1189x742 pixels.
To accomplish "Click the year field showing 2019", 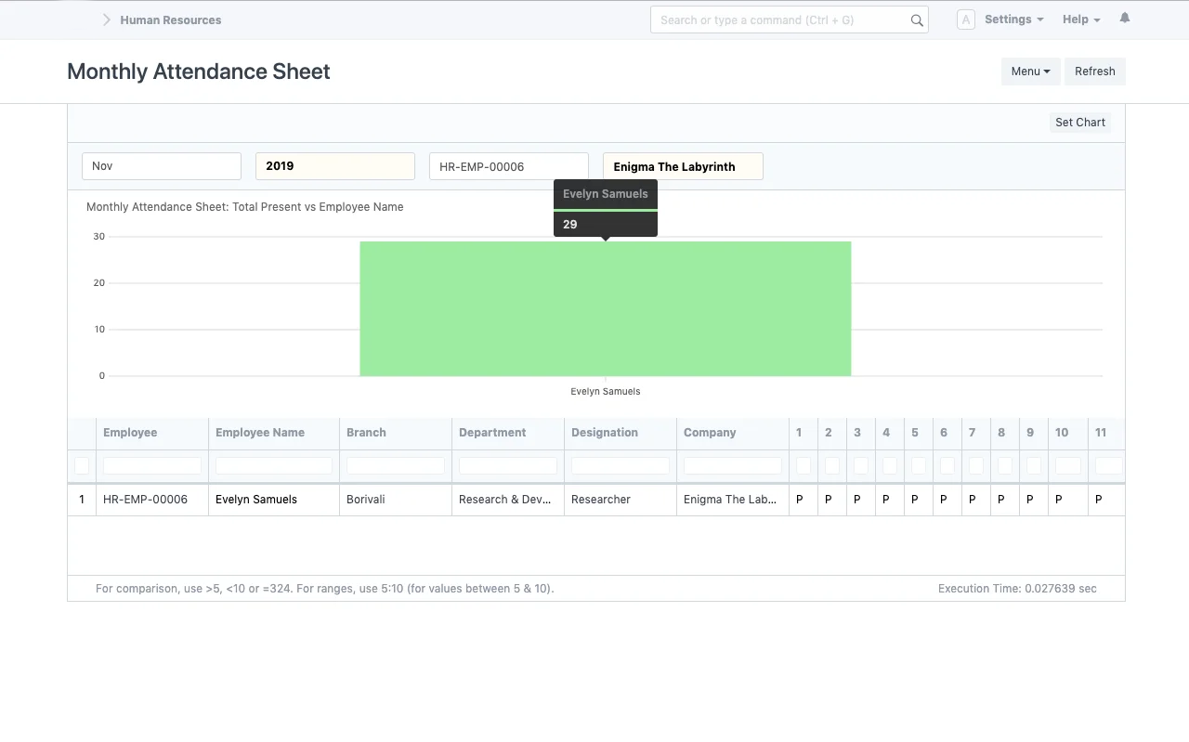I will [334, 165].
